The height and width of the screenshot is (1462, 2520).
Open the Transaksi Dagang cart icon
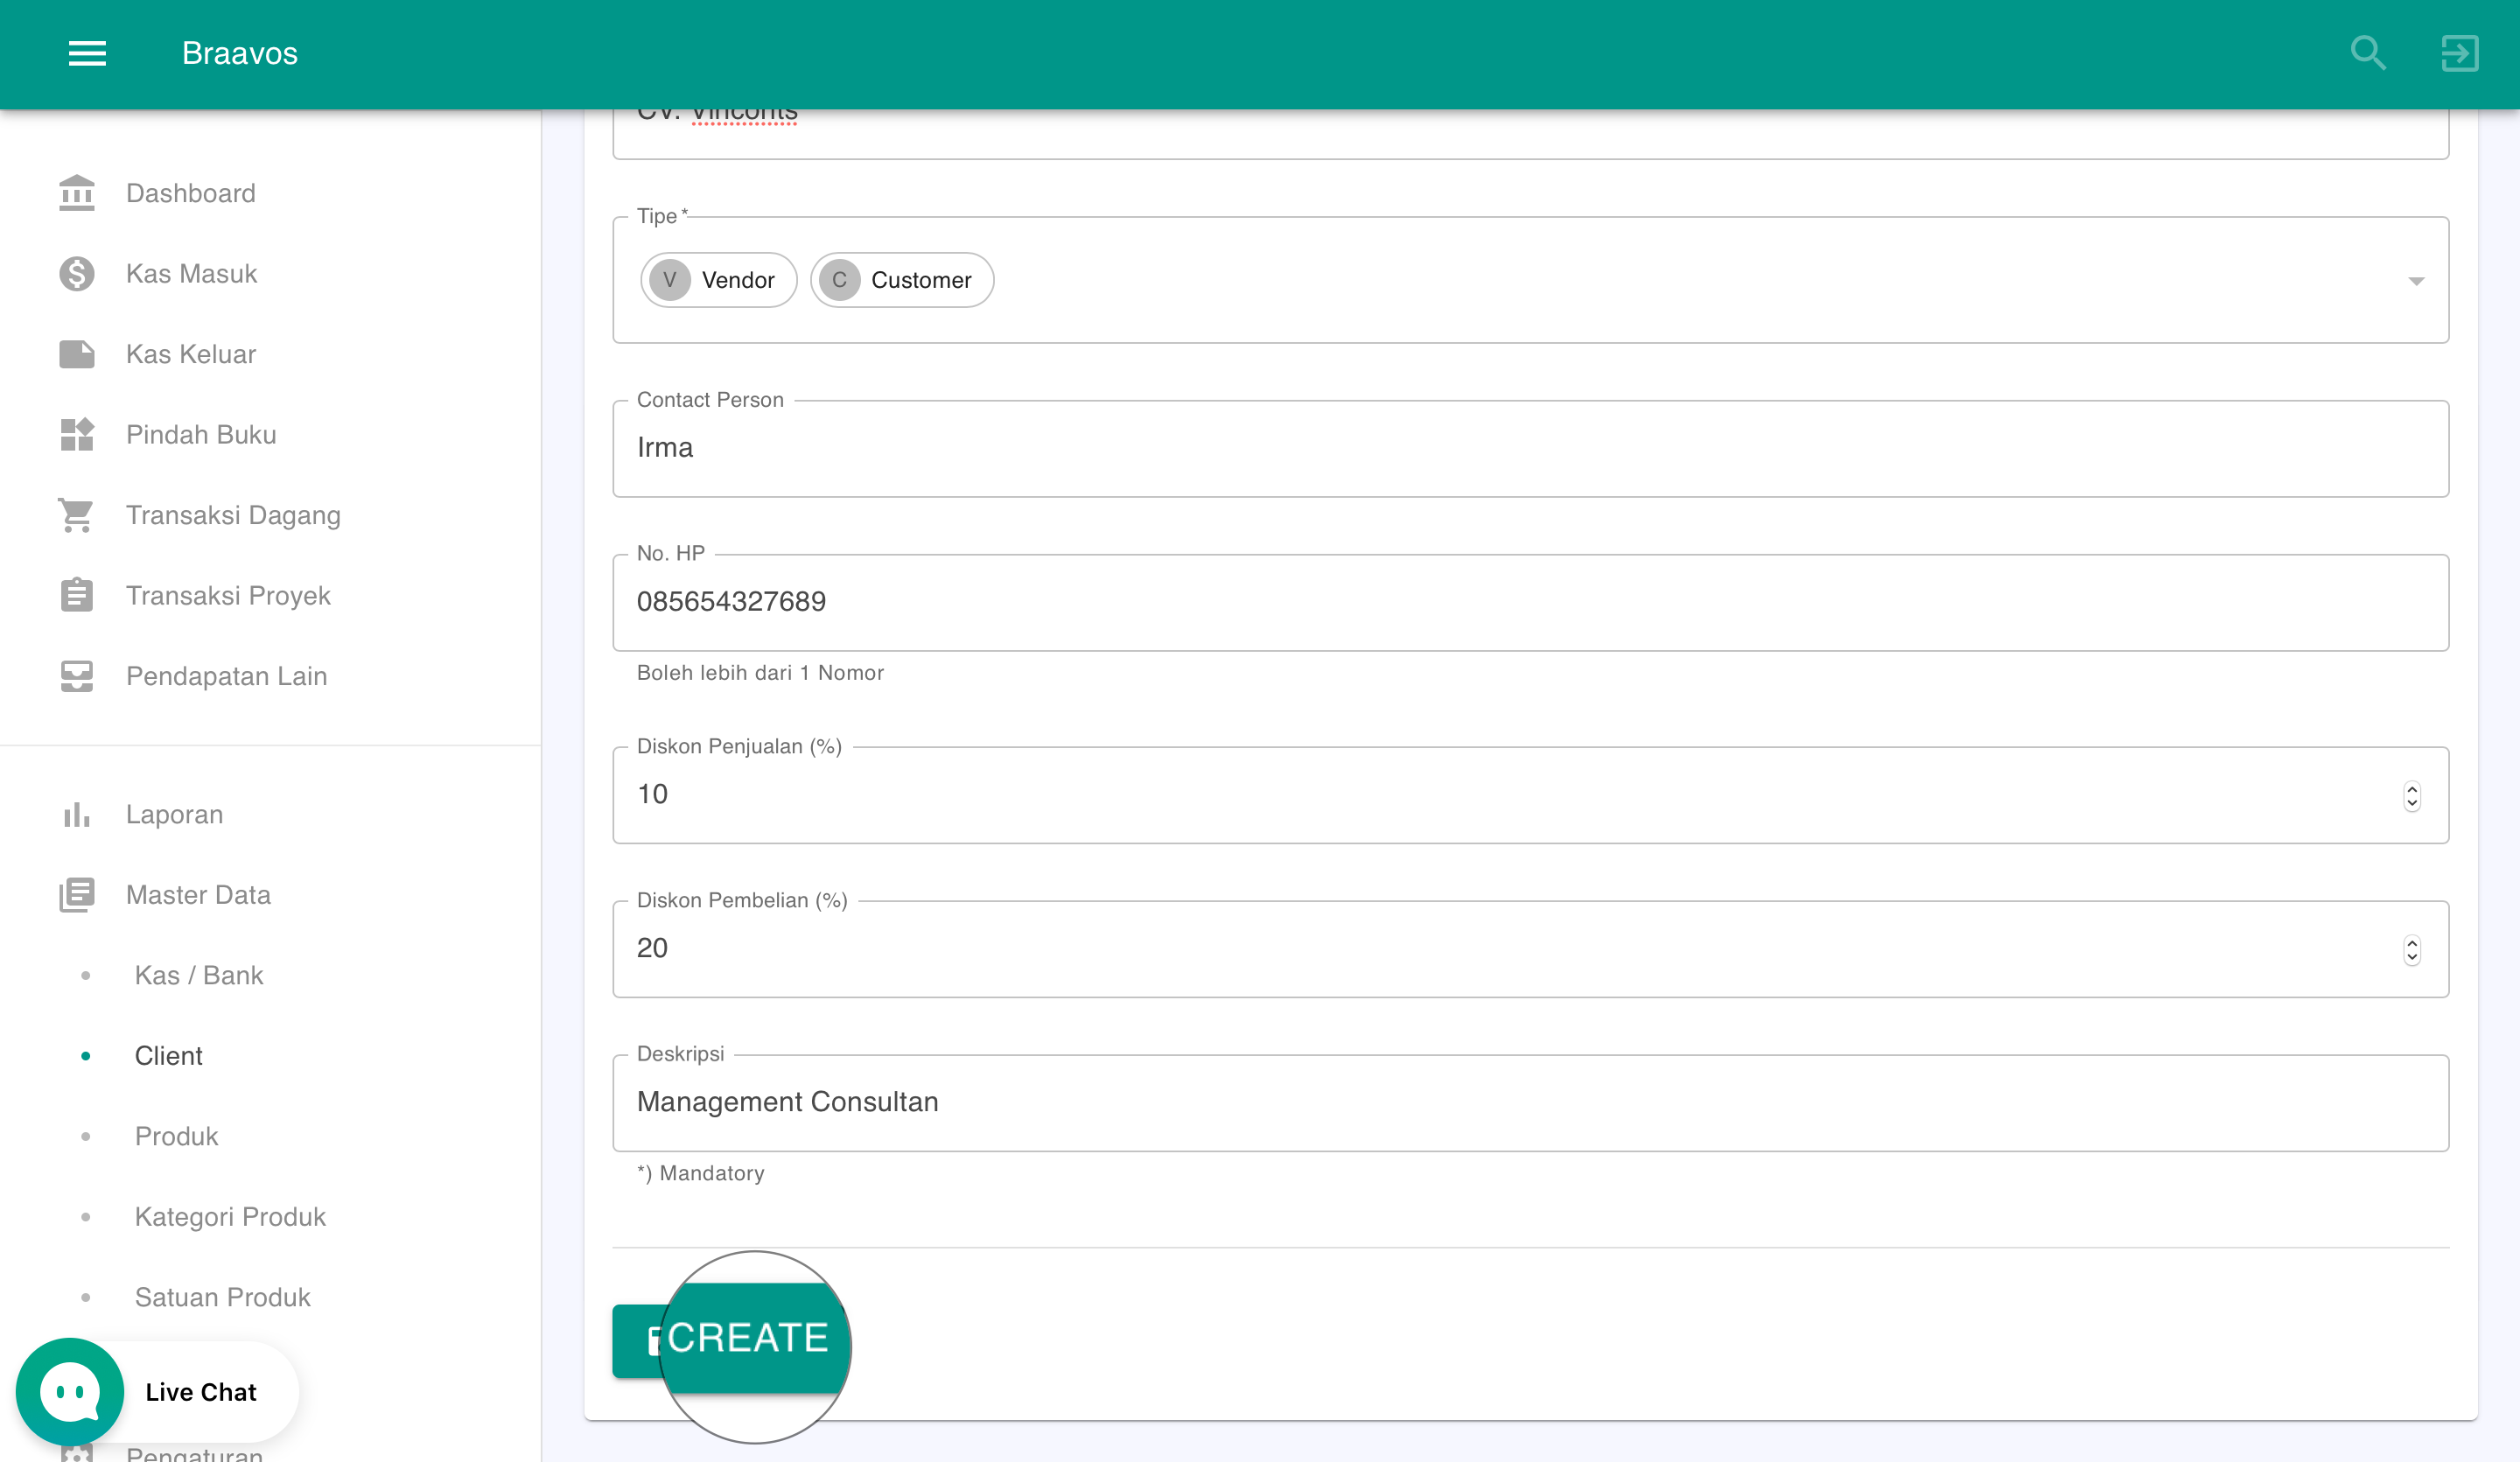76,514
